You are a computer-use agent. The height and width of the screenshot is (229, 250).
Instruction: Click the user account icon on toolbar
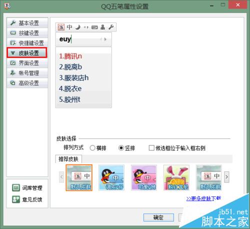103,27
